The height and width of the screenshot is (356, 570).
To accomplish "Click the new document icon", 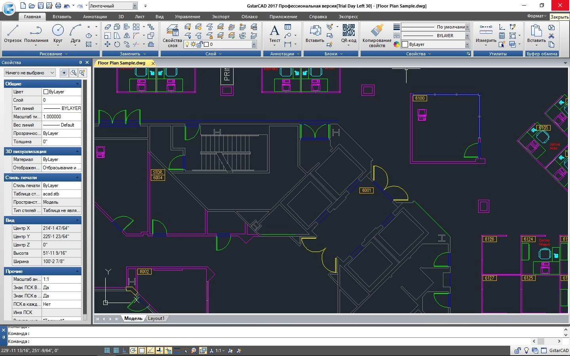I will coord(23,6).
